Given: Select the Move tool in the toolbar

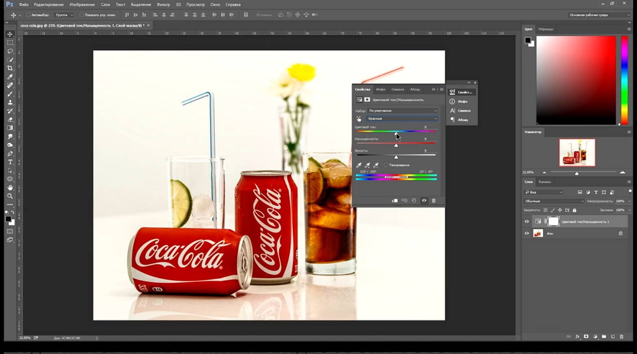Looking at the screenshot, I should [x=10, y=34].
